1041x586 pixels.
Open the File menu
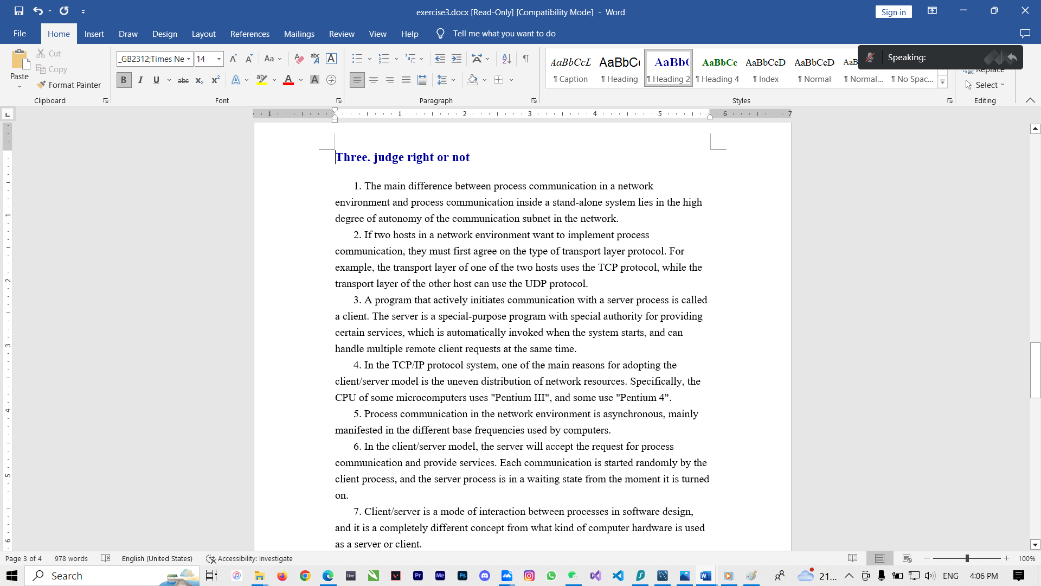20,34
